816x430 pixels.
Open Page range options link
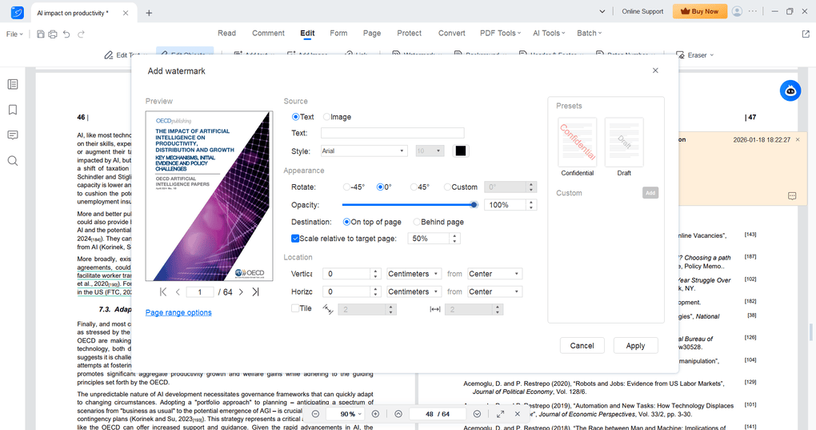[x=178, y=312]
